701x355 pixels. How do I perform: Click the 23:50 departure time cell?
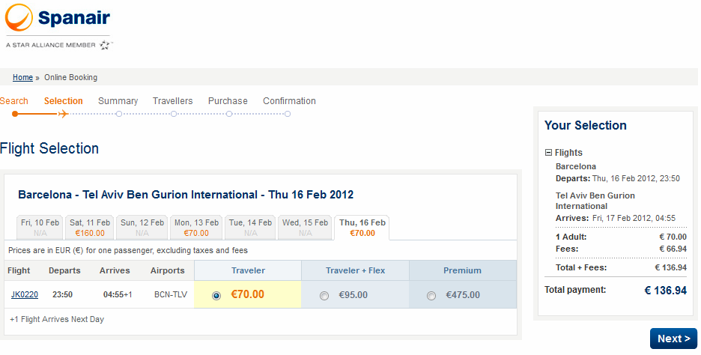63,294
